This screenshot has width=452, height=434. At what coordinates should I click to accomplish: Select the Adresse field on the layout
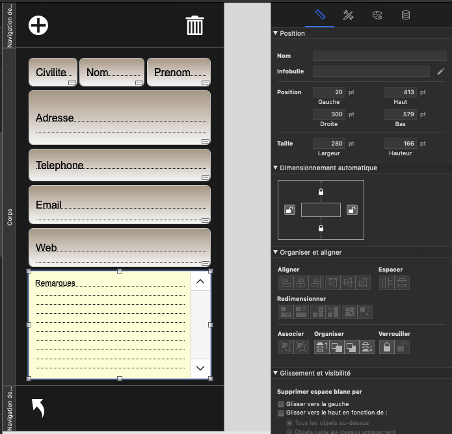pos(120,118)
